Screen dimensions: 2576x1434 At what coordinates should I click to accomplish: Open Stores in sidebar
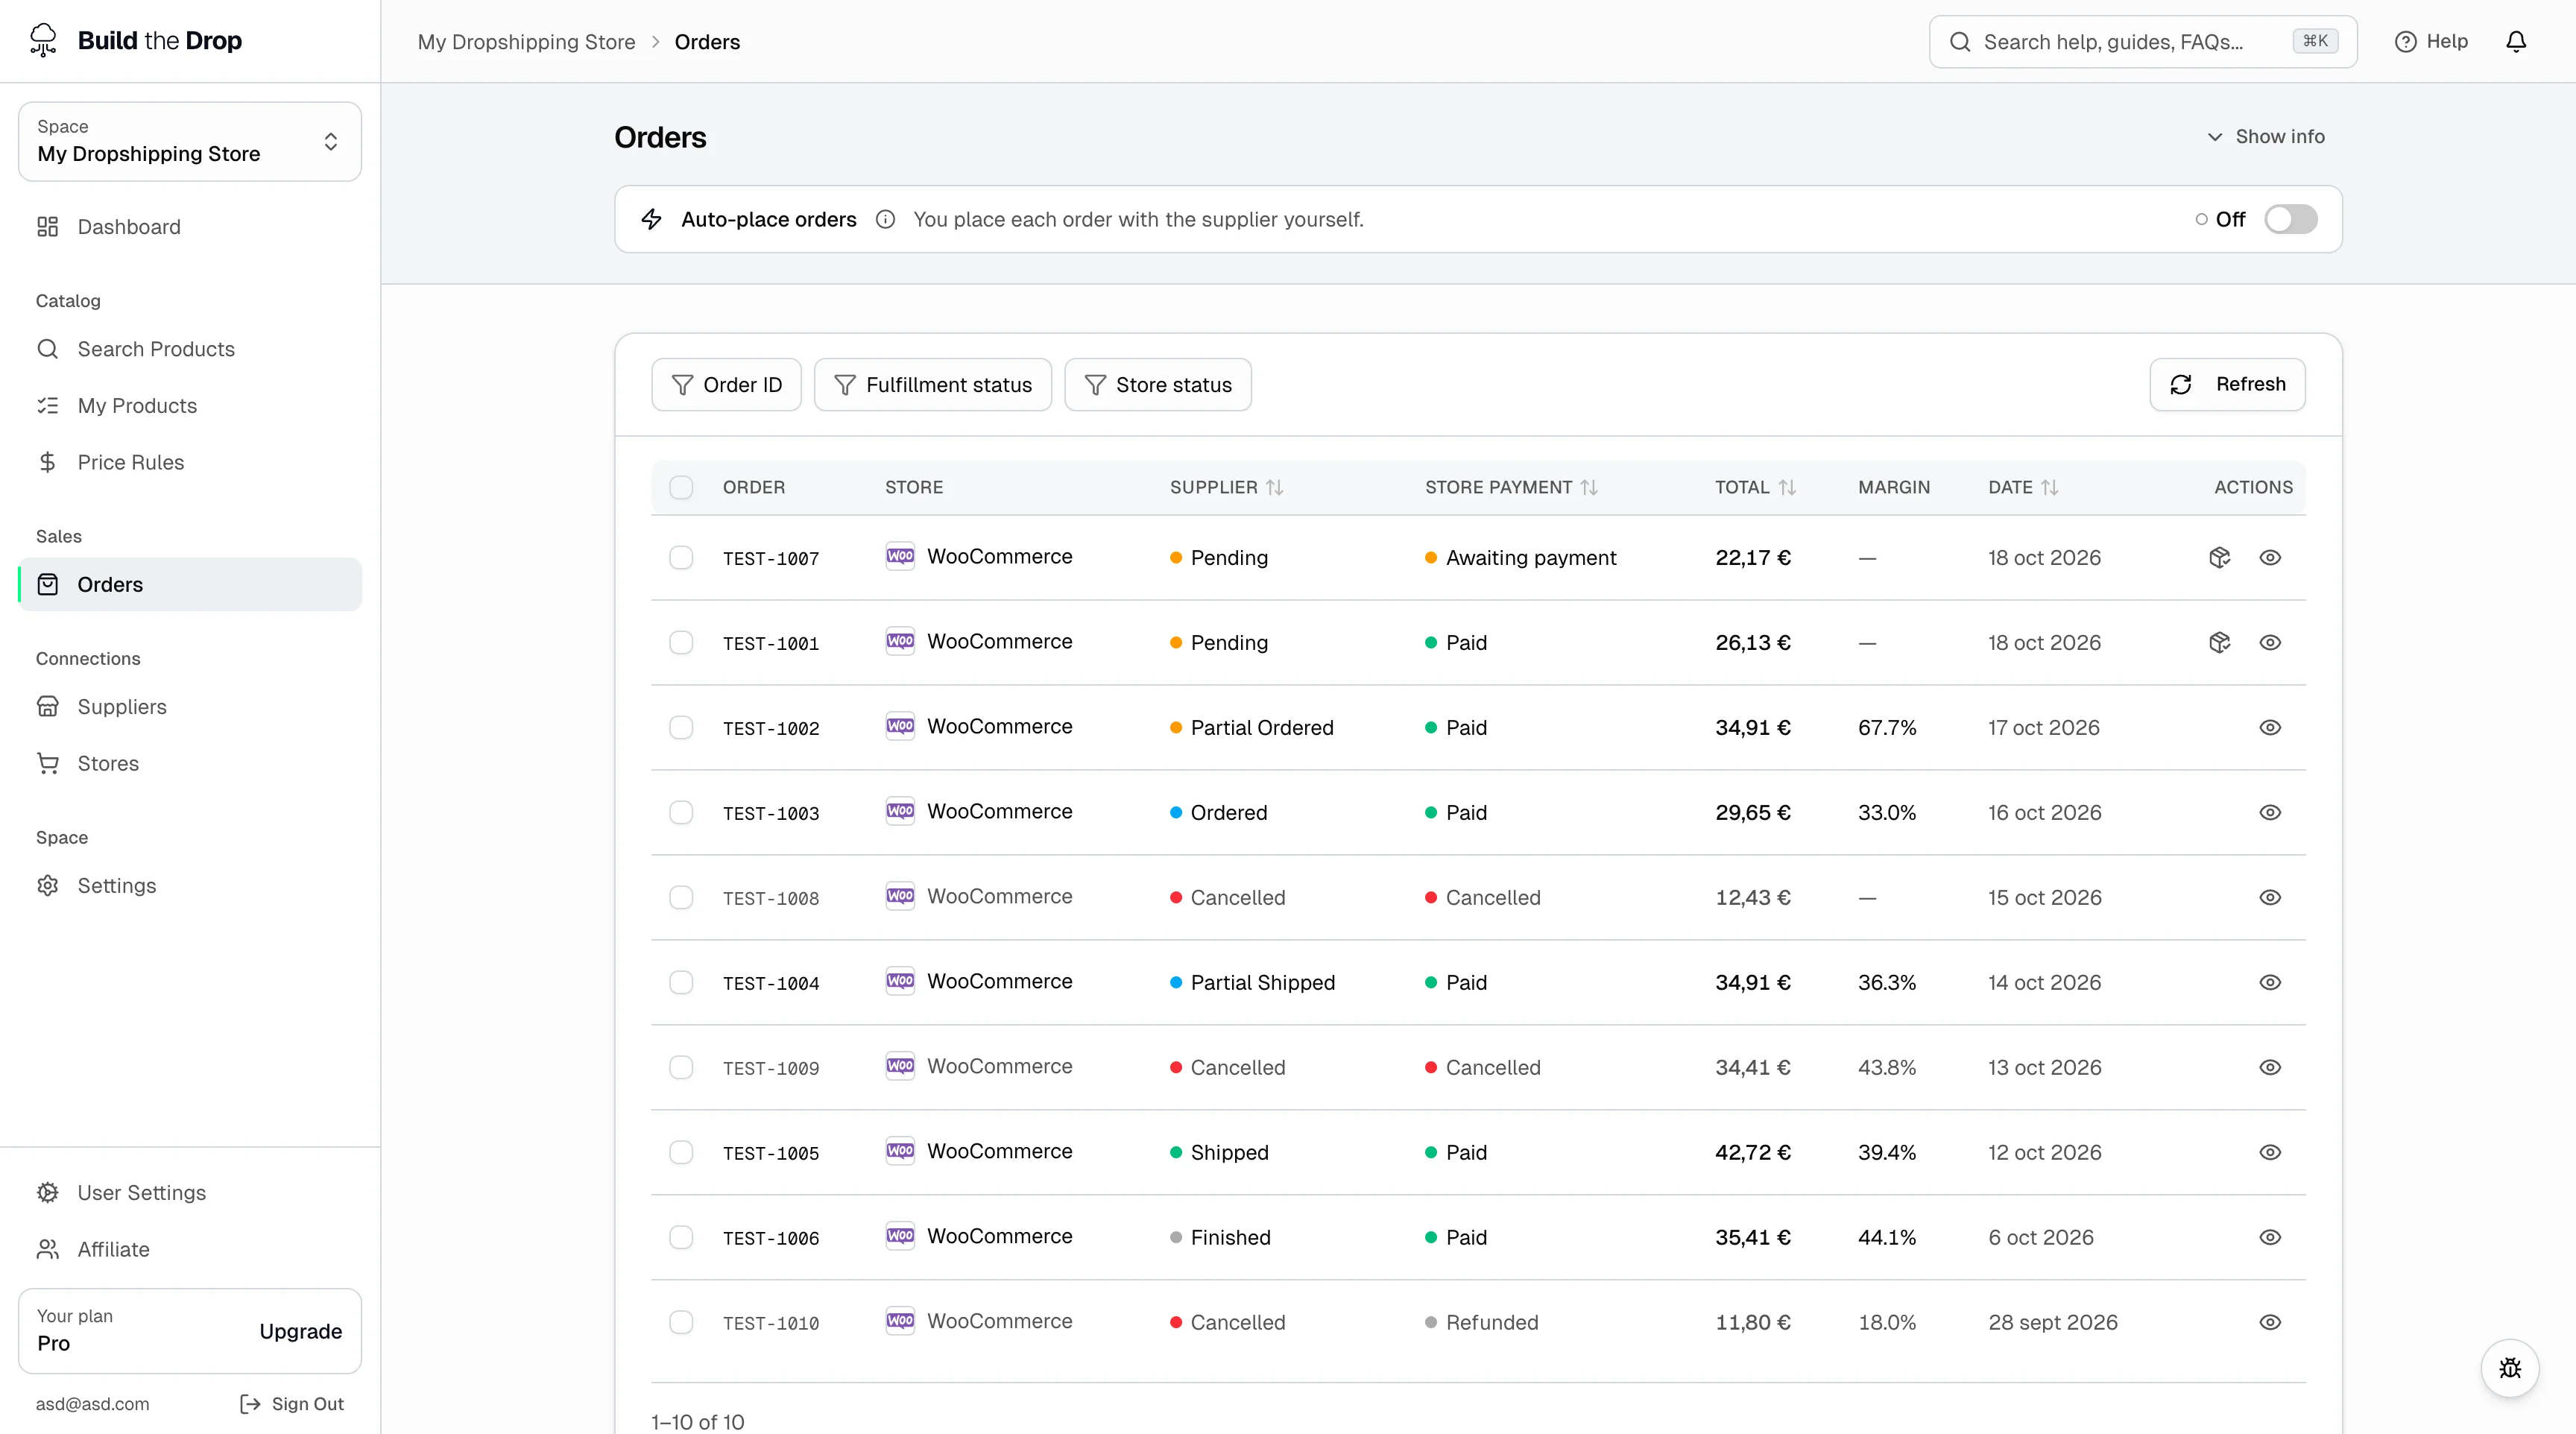[x=190, y=763]
